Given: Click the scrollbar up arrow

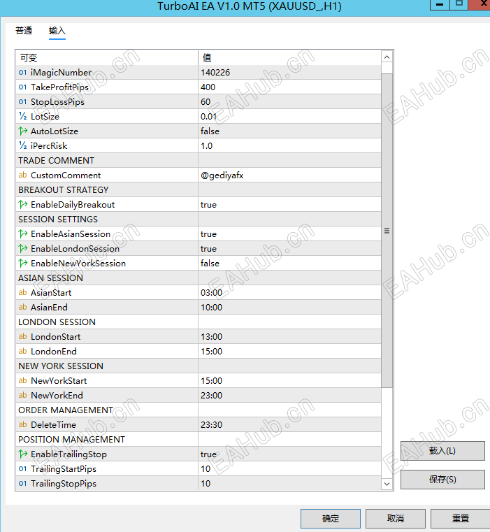Looking at the screenshot, I should [x=387, y=57].
